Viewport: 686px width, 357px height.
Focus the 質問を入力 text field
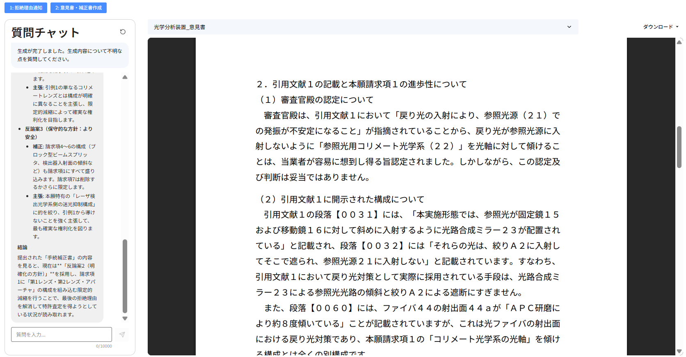tap(62, 334)
